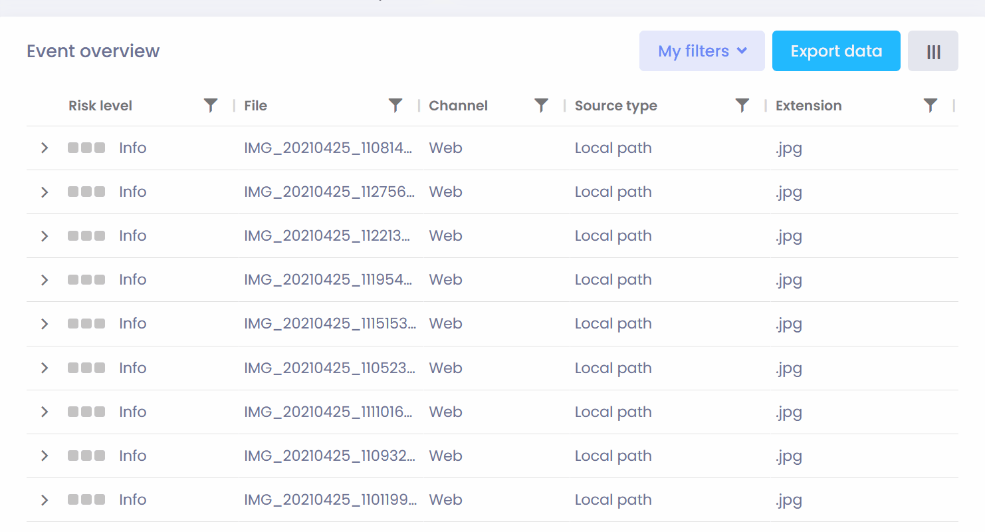Select file name IMG_20210425_1111016

330,412
